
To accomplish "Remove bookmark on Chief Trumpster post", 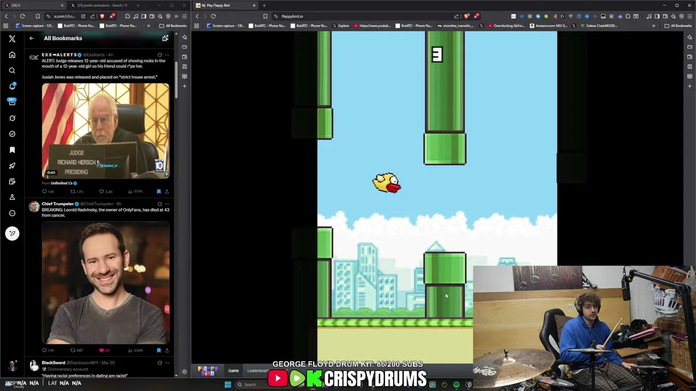I will click(x=159, y=350).
